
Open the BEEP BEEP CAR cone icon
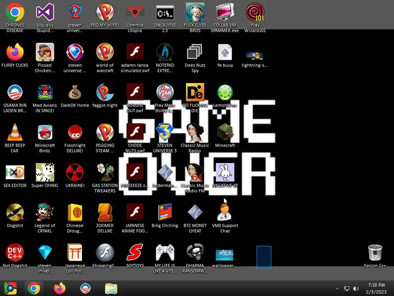(15, 132)
